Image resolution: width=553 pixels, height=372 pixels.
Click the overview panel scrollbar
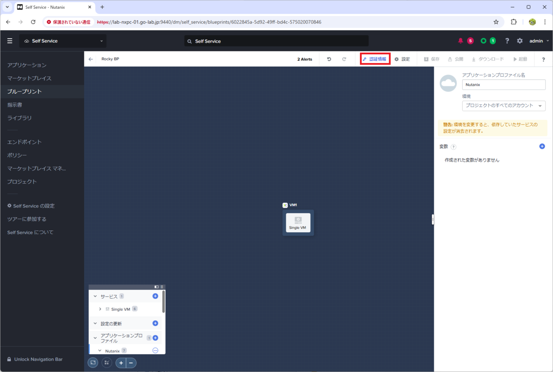click(x=164, y=302)
